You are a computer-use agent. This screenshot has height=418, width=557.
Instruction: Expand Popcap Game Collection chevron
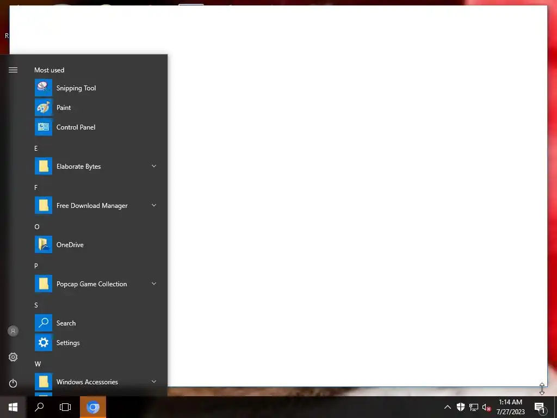tap(154, 284)
